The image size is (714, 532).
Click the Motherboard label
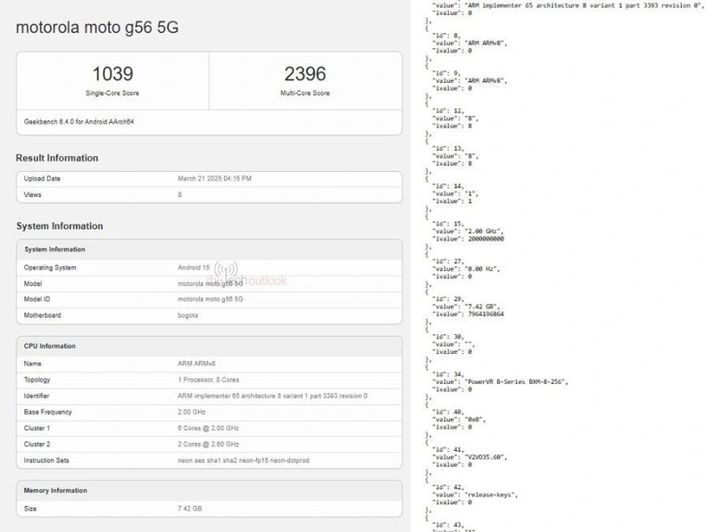point(42,315)
